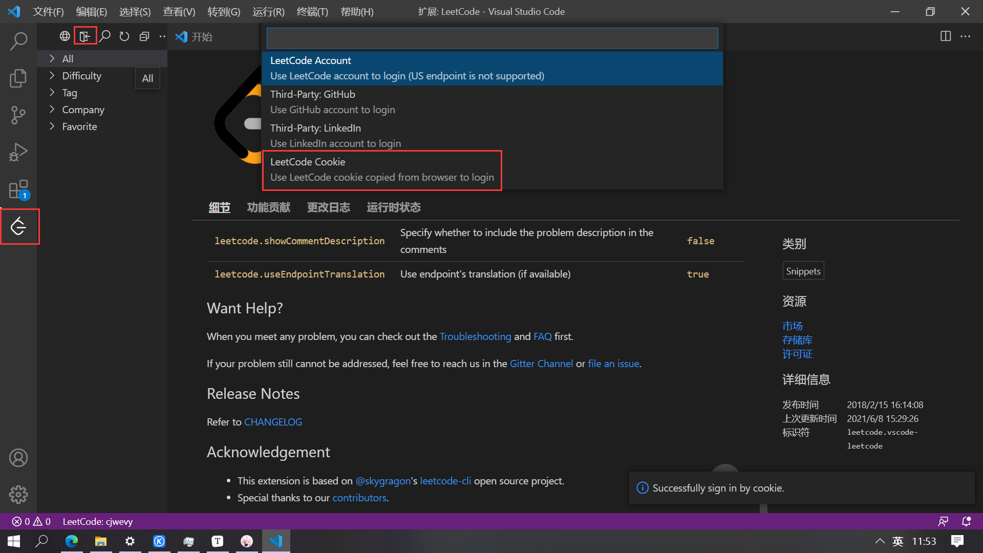Open the 选择(S) menu

[135, 12]
